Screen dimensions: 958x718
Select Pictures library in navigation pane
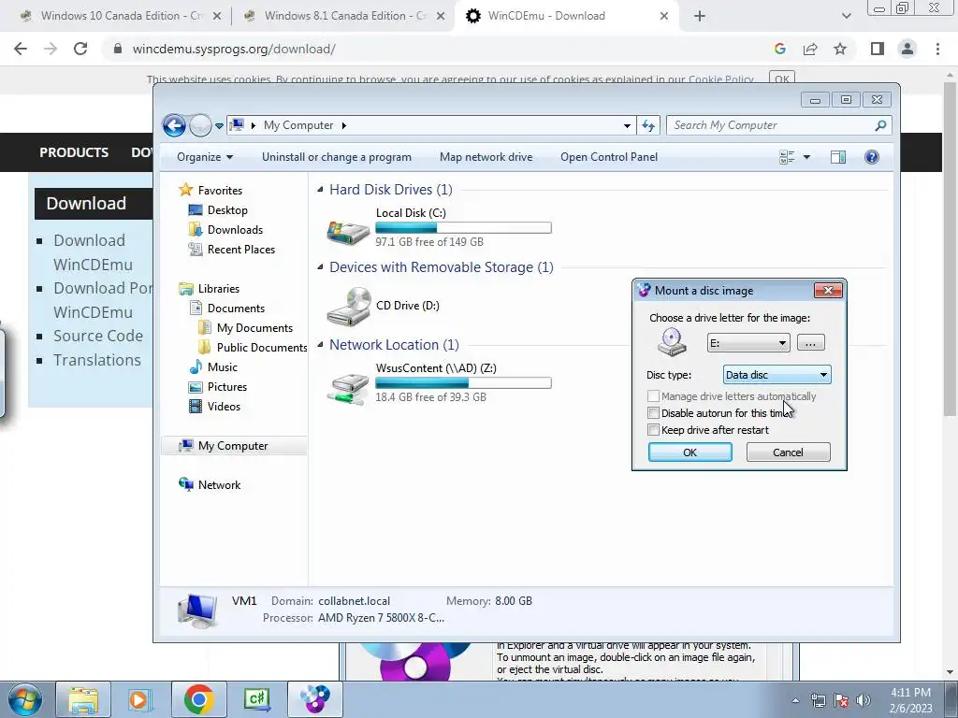218,386
